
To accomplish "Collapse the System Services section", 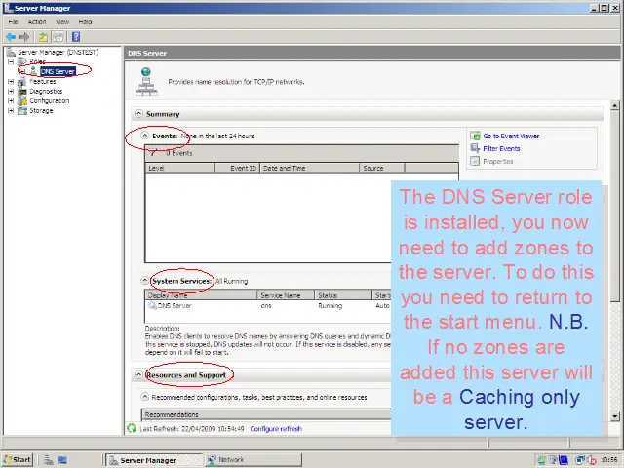I will [145, 280].
